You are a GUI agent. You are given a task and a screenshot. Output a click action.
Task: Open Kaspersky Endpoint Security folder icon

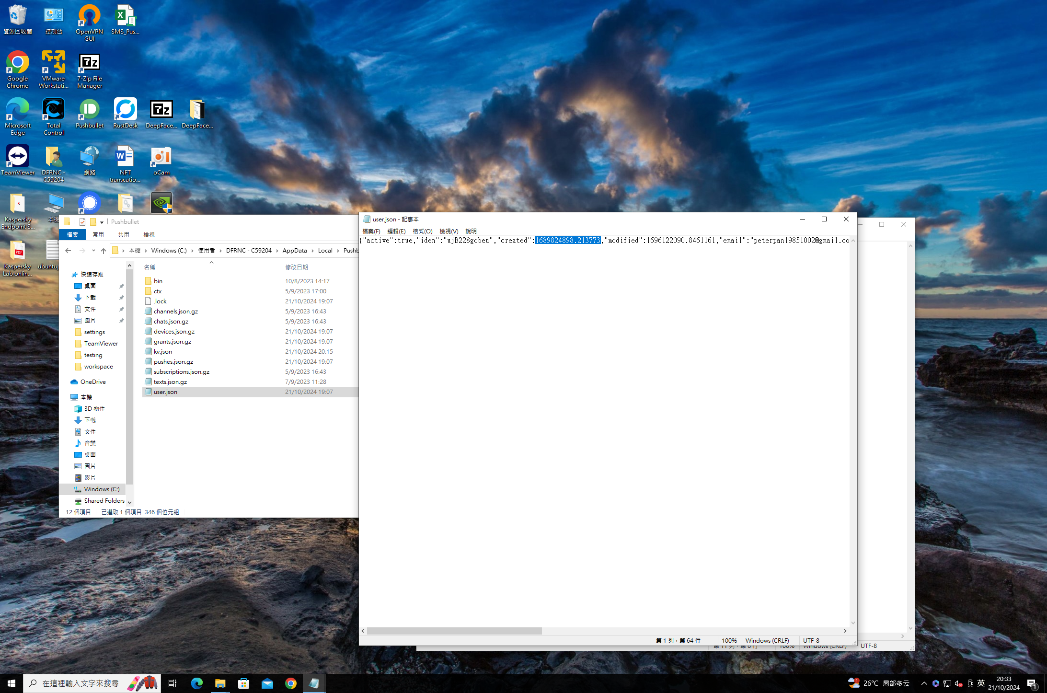point(18,210)
